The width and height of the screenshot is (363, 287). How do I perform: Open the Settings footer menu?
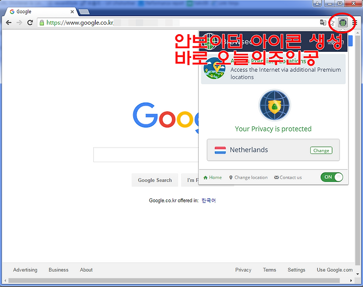click(x=296, y=270)
